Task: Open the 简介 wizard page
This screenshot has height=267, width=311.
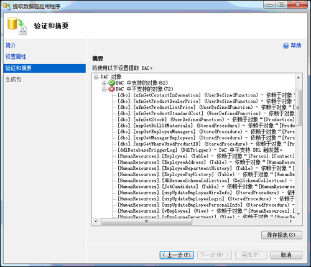Action: coord(11,45)
